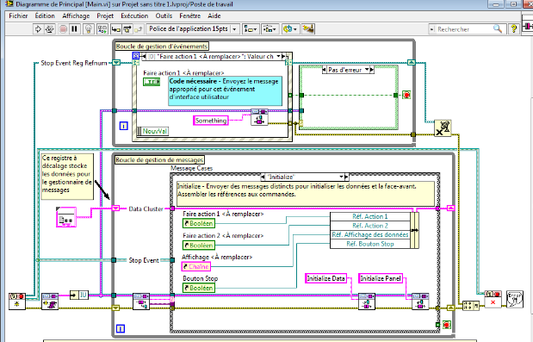Click the Simple Error Handler VI icon
The height and width of the screenshot is (342, 533).
pyautogui.click(x=515, y=299)
